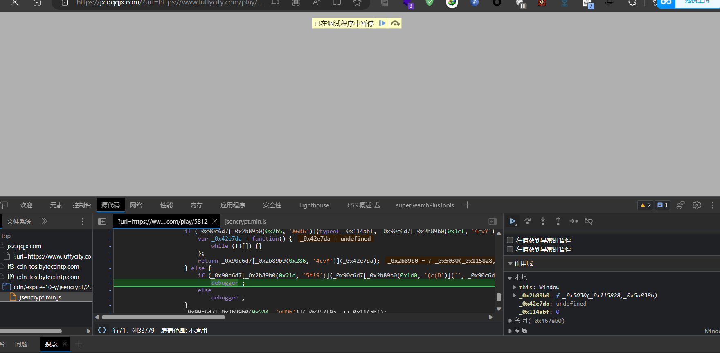The height and width of the screenshot is (353, 720).
Task: Open the 内存 panel tab
Action: [196, 205]
